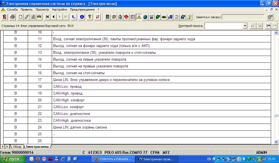Open the search criterion dropdown arrow

245,26
